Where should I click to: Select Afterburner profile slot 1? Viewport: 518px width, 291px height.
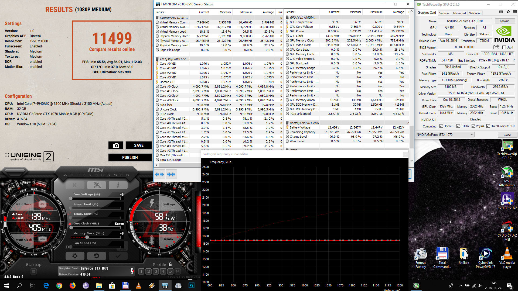tap(141, 271)
